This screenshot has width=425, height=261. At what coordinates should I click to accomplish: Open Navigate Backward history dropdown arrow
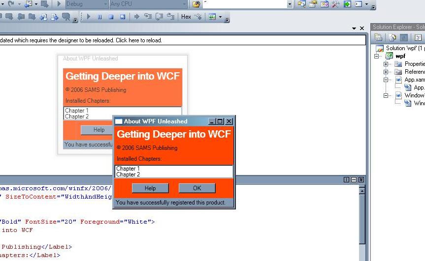click(x=36, y=4)
